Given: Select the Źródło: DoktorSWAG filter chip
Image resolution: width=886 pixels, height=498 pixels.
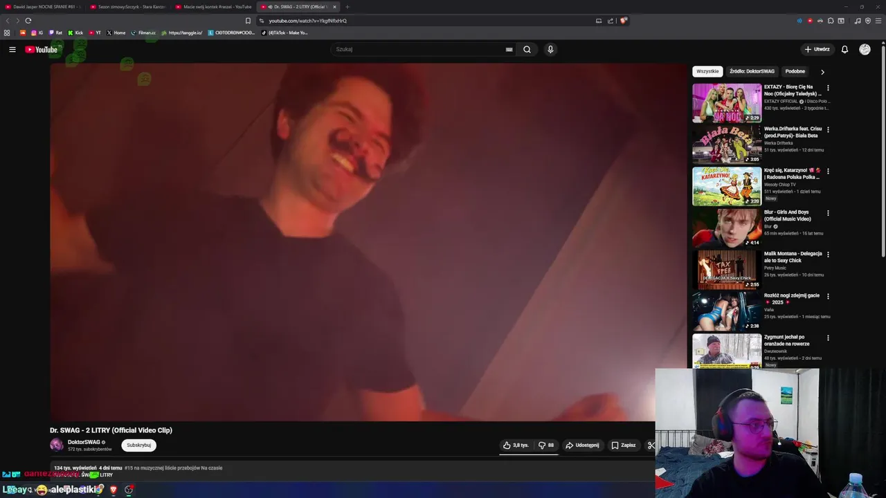Looking at the screenshot, I should [752, 71].
